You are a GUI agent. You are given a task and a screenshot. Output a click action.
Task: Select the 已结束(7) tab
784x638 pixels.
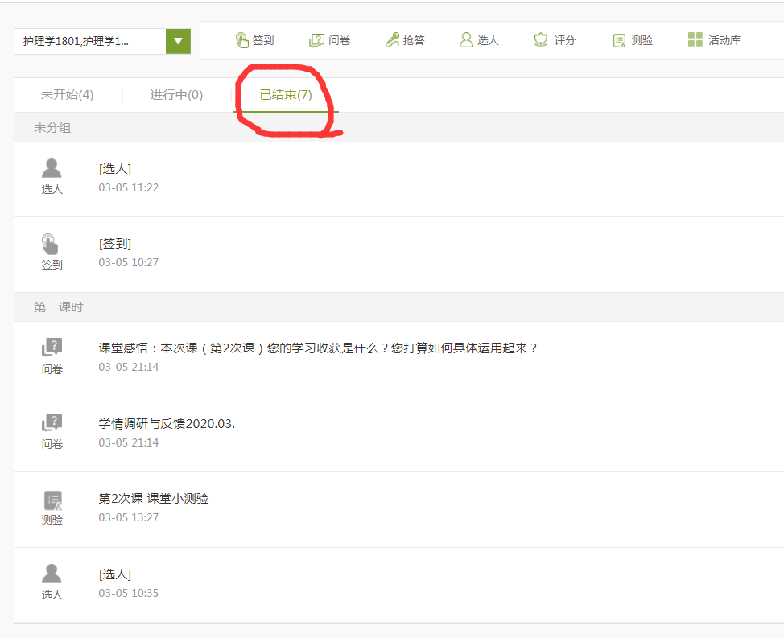[286, 95]
